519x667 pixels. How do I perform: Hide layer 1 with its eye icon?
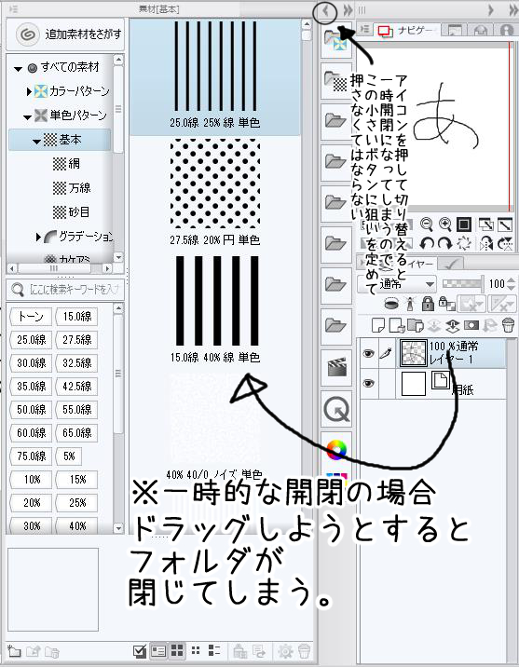coord(368,353)
